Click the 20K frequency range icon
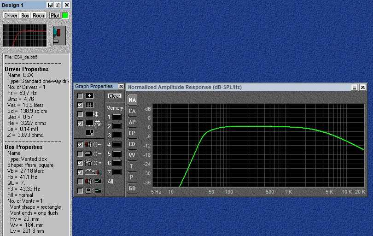 pyautogui.click(x=93, y=124)
